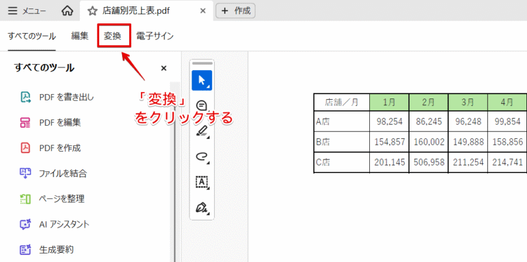Choose PDF を編集 label

60,123
